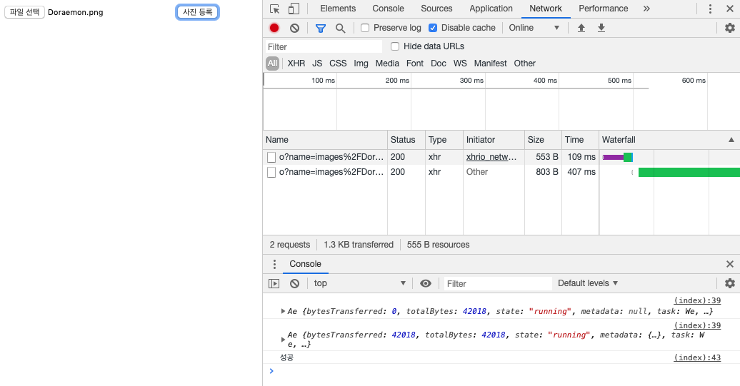Open the Performance tab
The width and height of the screenshot is (740, 386).
(x=603, y=9)
